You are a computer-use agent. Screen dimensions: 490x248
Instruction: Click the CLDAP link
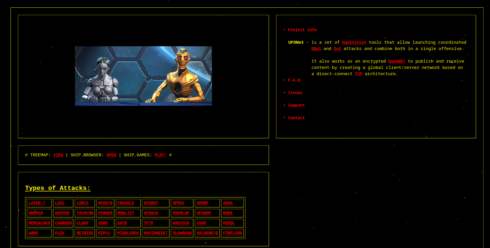coord(82,223)
